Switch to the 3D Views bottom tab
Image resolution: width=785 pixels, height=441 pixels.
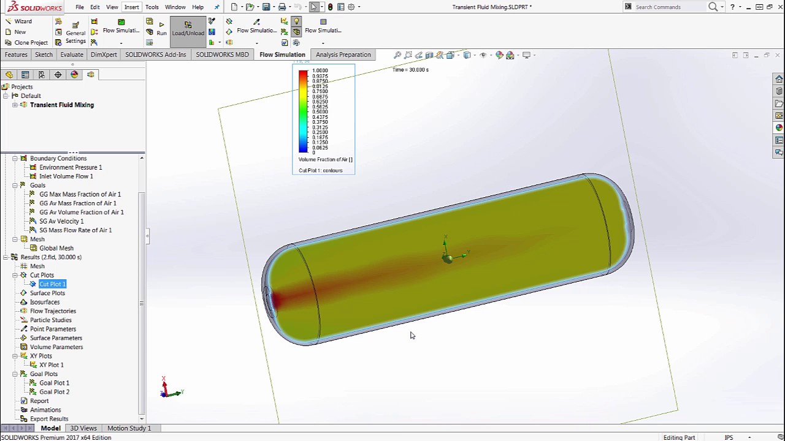83,428
